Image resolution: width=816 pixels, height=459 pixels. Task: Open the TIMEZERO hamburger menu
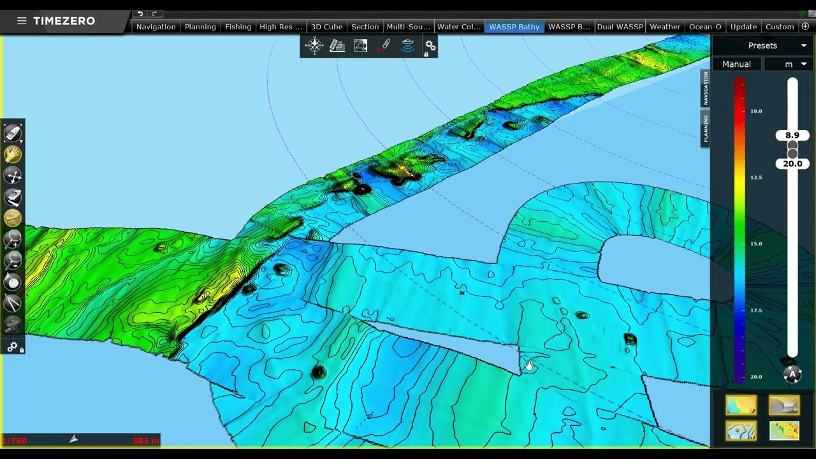(22, 21)
